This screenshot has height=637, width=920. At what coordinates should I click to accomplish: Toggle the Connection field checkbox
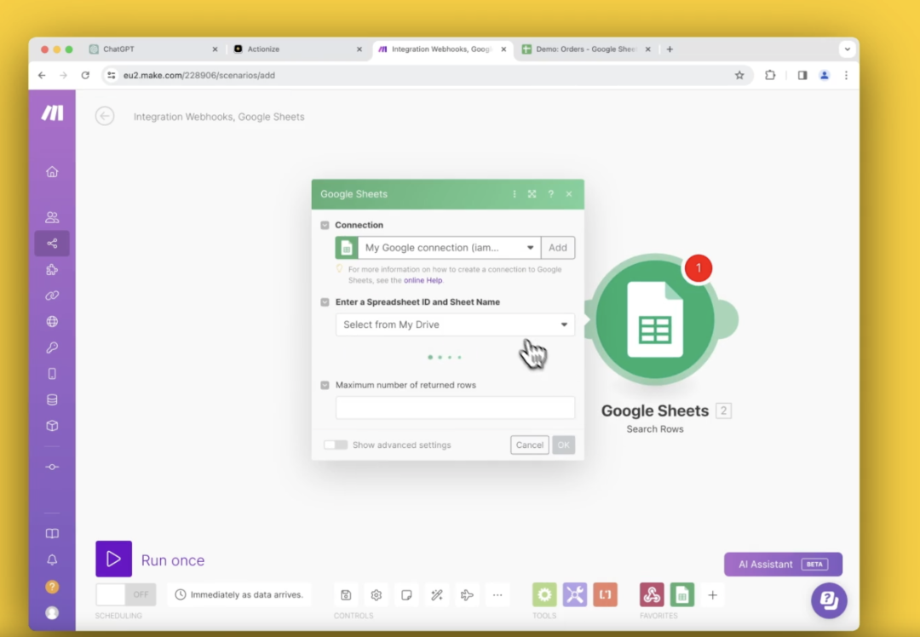pos(325,225)
